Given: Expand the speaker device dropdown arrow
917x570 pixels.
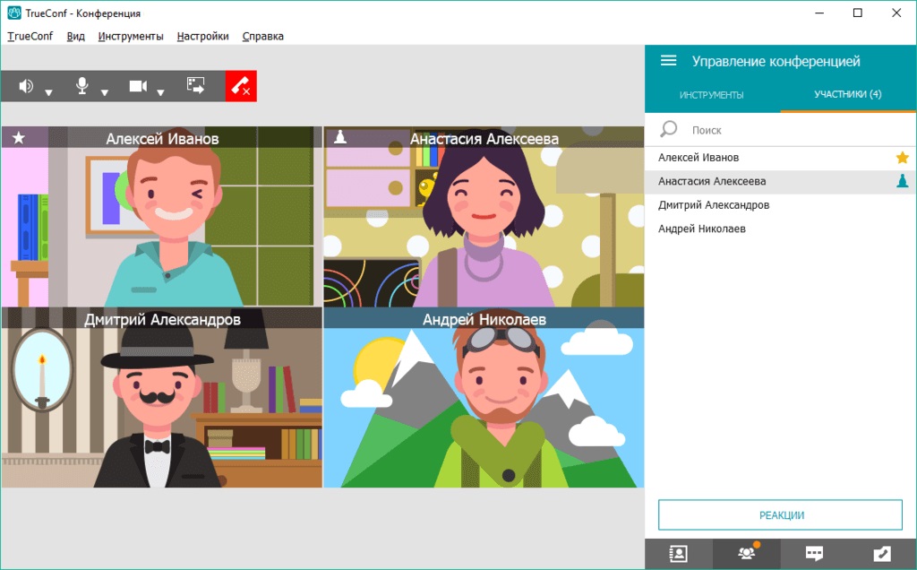Looking at the screenshot, I should coord(49,91).
